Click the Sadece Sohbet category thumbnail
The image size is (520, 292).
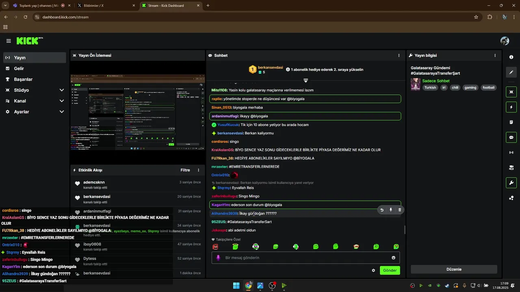tap(416, 84)
